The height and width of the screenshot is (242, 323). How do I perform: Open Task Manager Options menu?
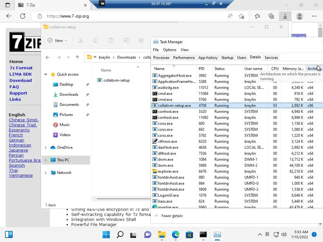(169, 50)
